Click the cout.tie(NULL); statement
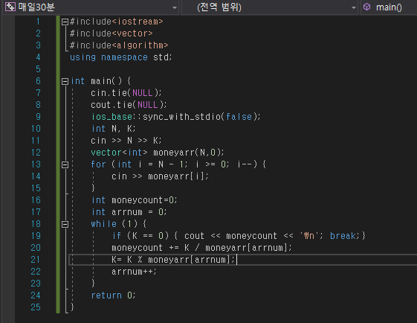This screenshot has width=417, height=323. (129, 105)
